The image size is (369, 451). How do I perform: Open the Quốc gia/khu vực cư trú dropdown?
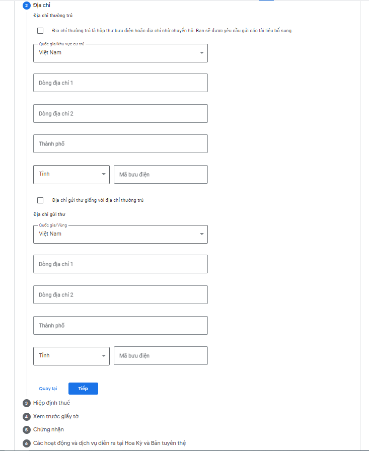pos(120,53)
